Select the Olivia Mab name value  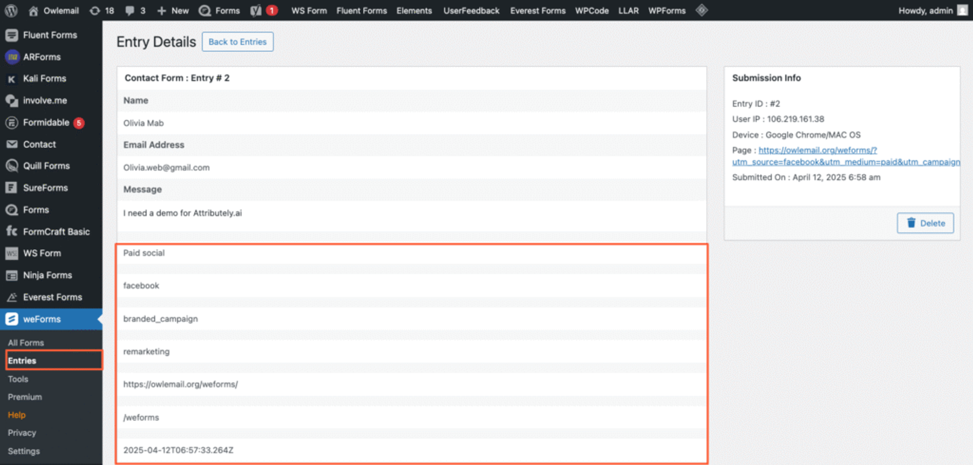[x=144, y=123]
